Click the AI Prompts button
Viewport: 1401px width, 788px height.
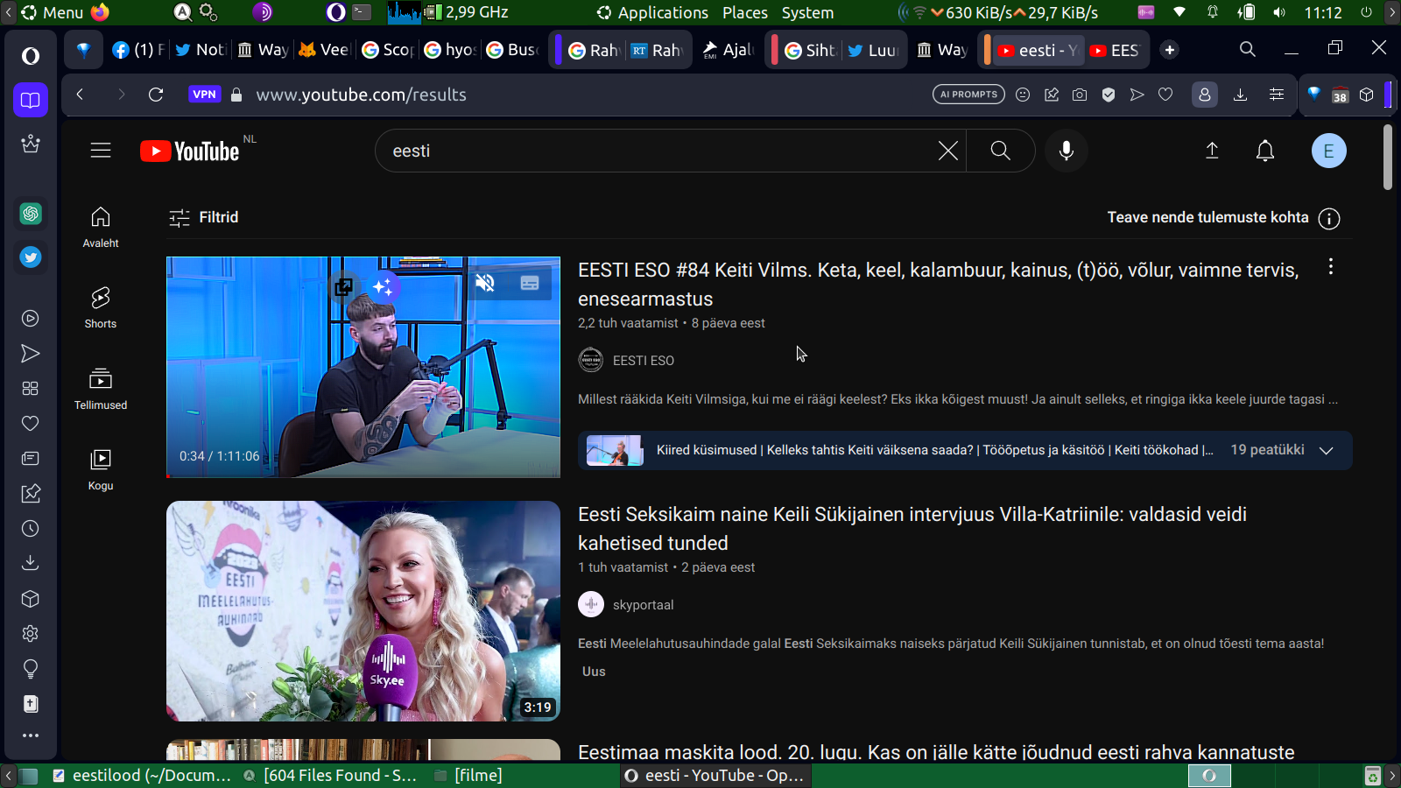968,95
